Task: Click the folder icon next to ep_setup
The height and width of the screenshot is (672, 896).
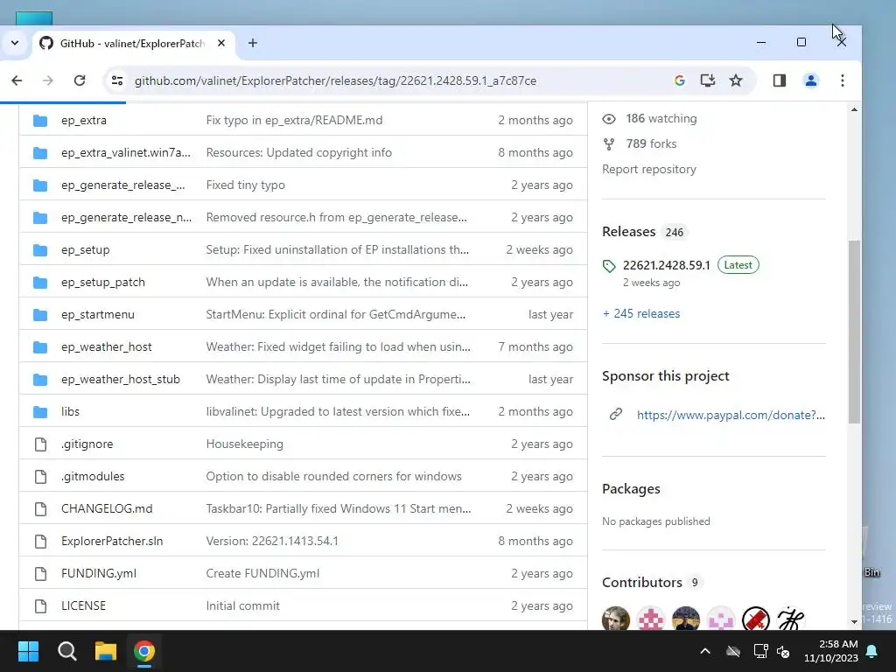Action: click(x=40, y=249)
